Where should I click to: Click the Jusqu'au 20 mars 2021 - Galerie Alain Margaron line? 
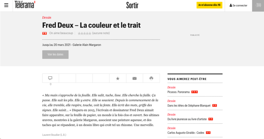pyautogui.click(x=72, y=45)
